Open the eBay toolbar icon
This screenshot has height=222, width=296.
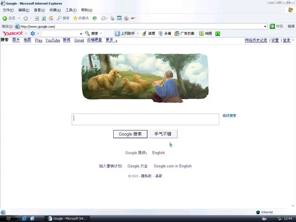click(x=133, y=18)
